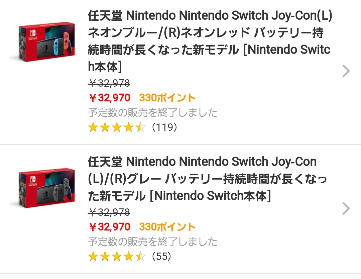The width and height of the screenshot is (361, 279).
Task: Click the star rating with 119 reviews
Action: [x=117, y=127]
